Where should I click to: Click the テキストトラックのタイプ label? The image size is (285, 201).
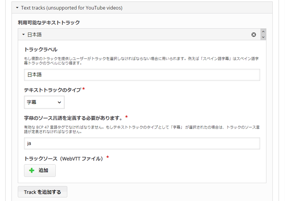tap(52, 90)
